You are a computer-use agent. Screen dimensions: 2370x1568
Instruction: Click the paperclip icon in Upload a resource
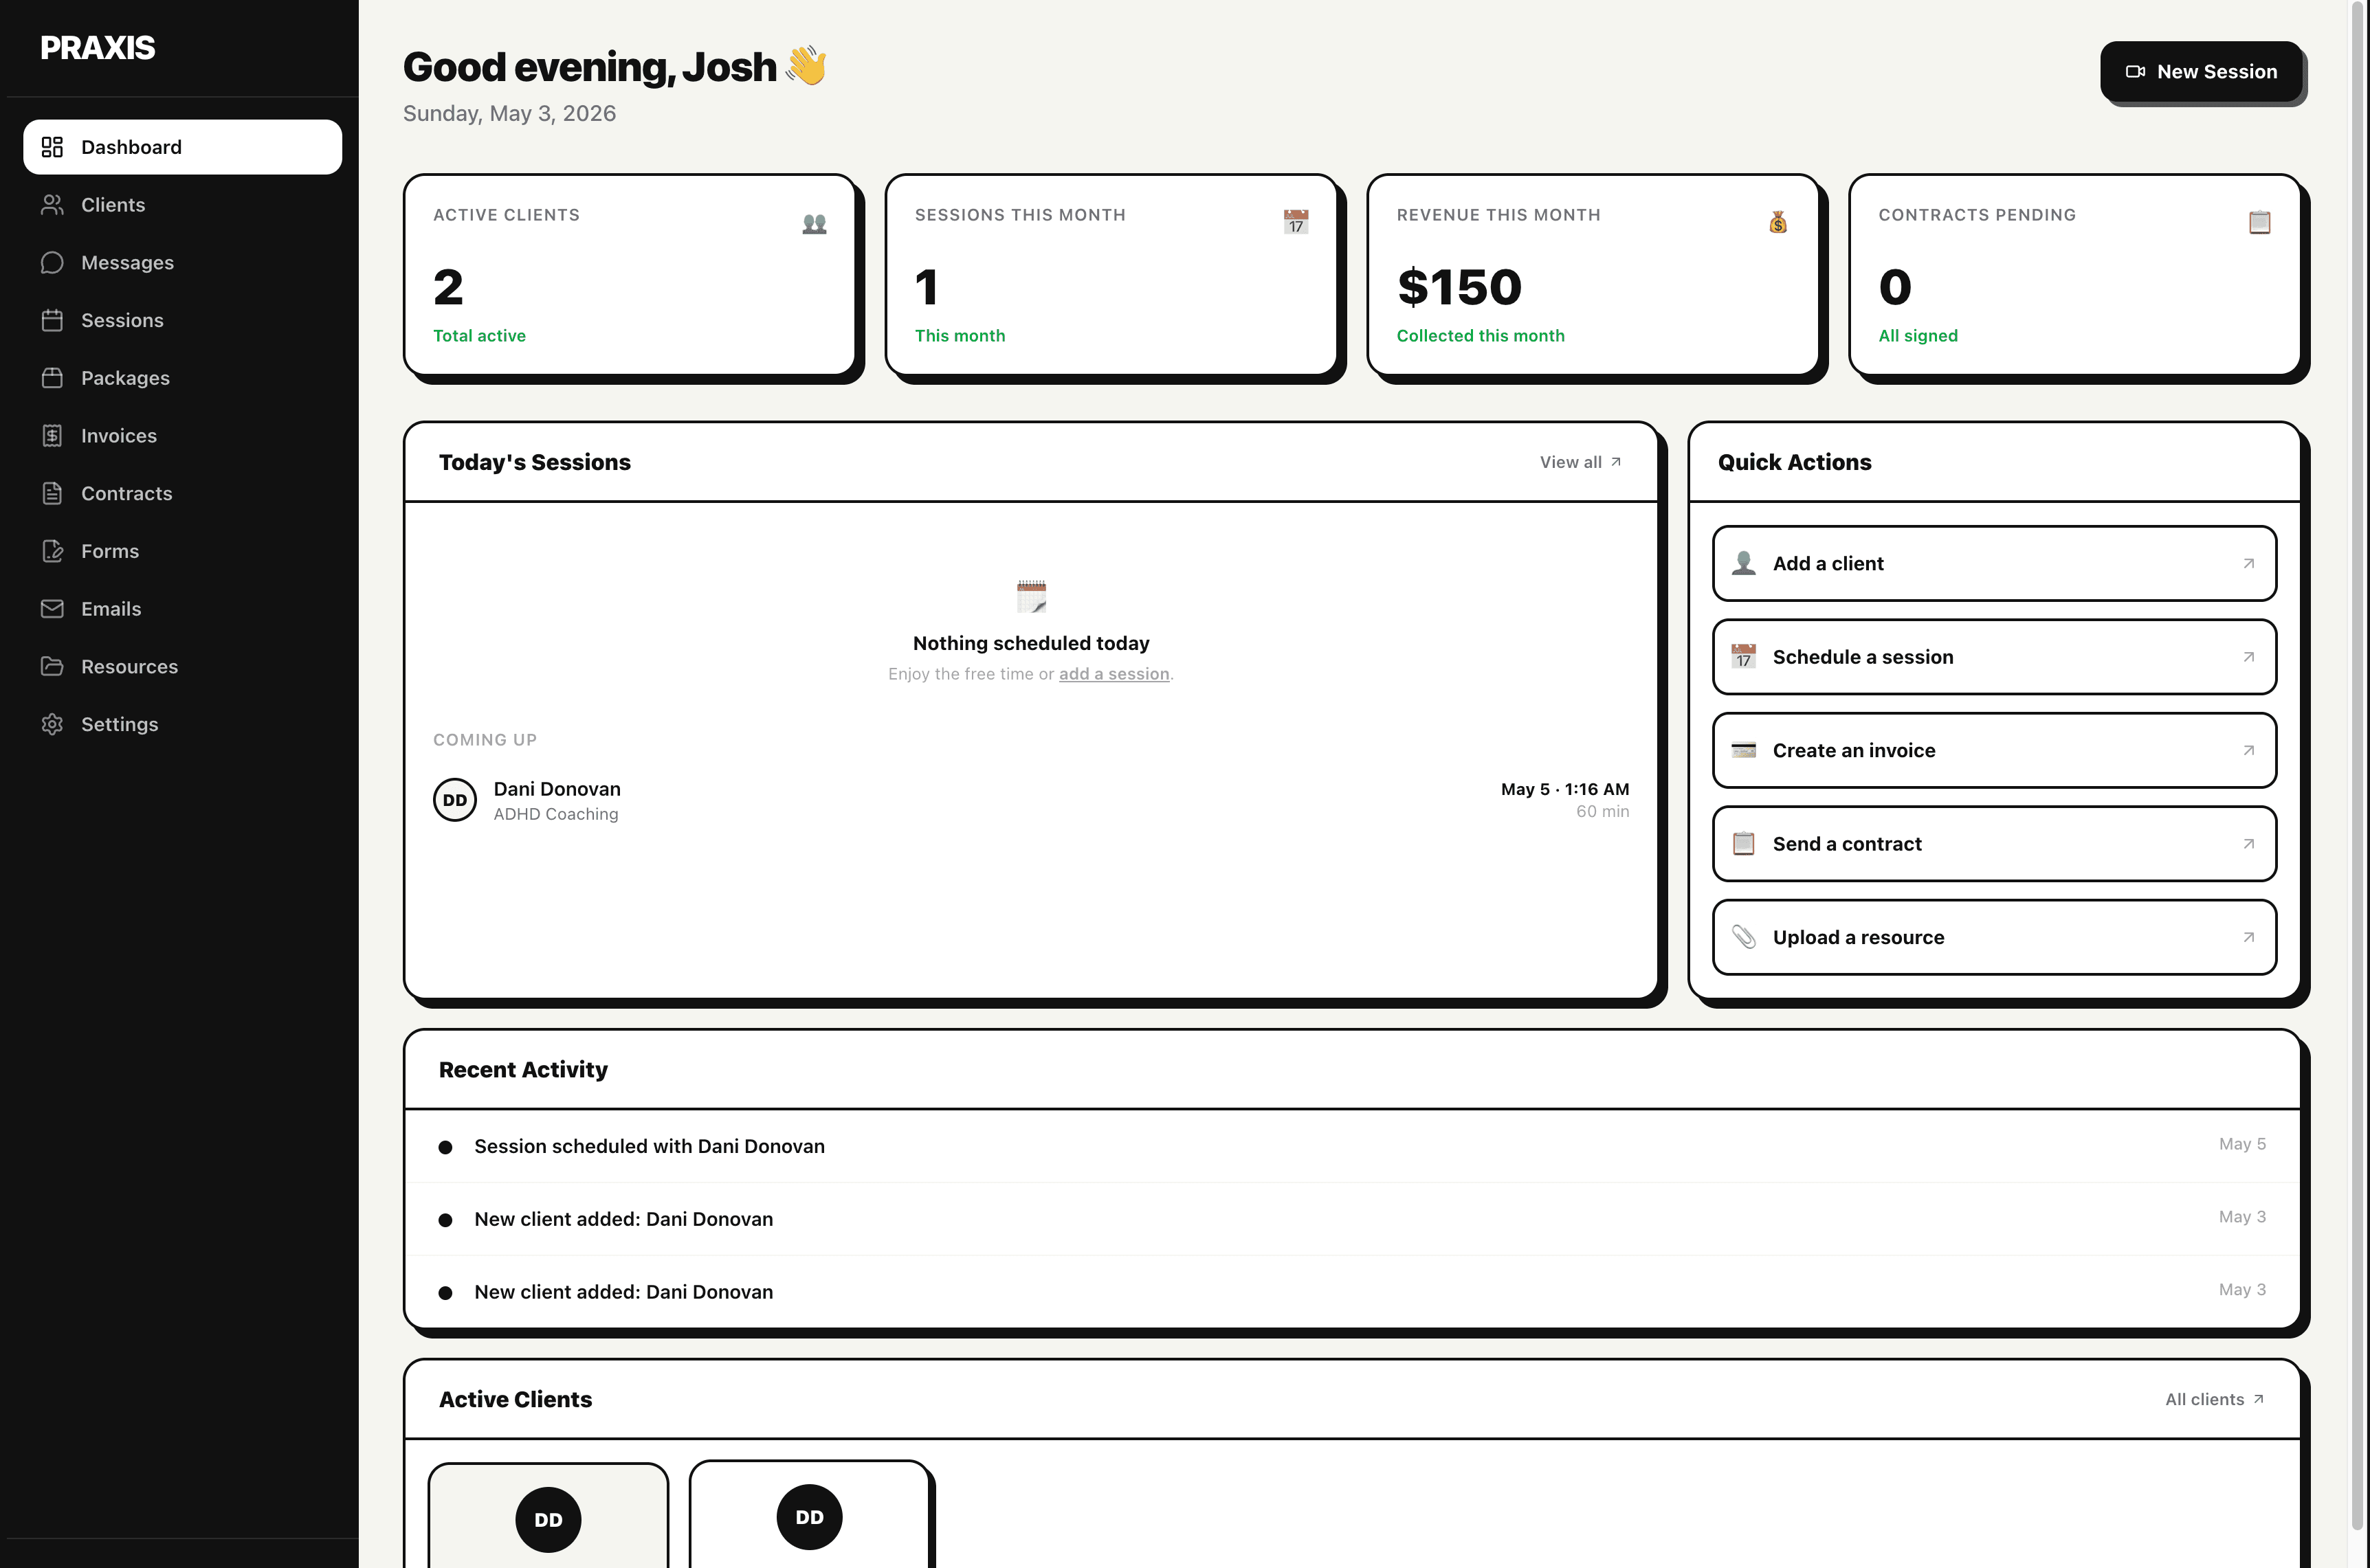[1744, 937]
